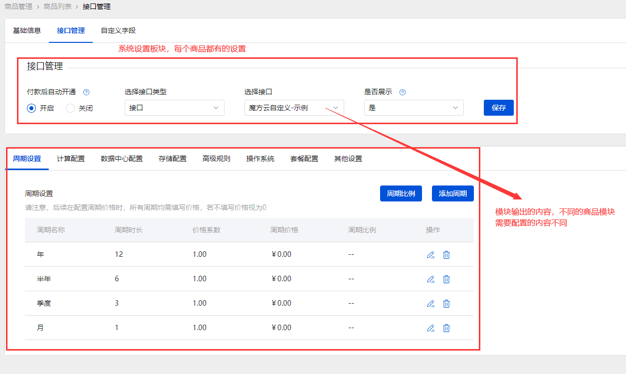Image resolution: width=626 pixels, height=374 pixels.
Task: Open the 周期设置 tab
Action: [27, 159]
